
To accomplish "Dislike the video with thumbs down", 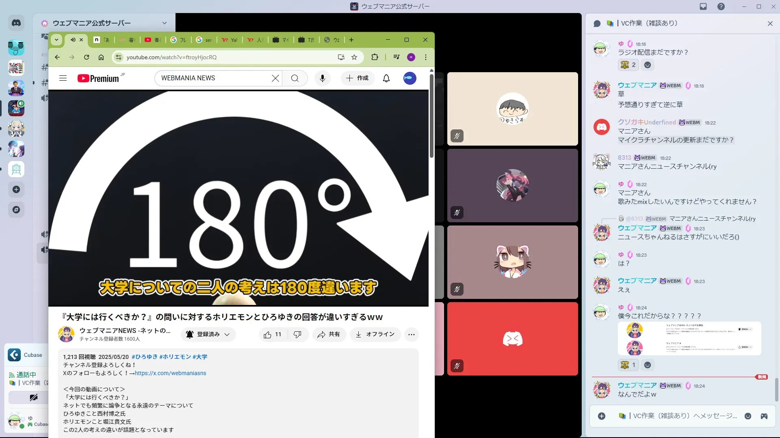I will (x=297, y=335).
